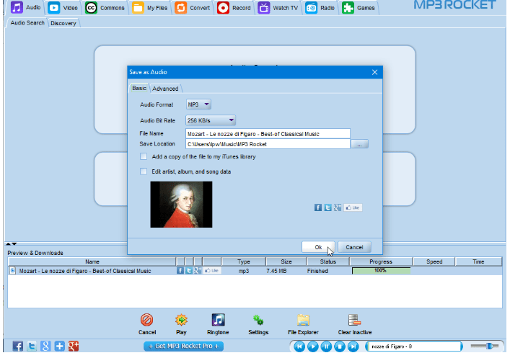Click the red Google+ icon in bottom bar
Viewport: 510px width, 358px height.
74,346
